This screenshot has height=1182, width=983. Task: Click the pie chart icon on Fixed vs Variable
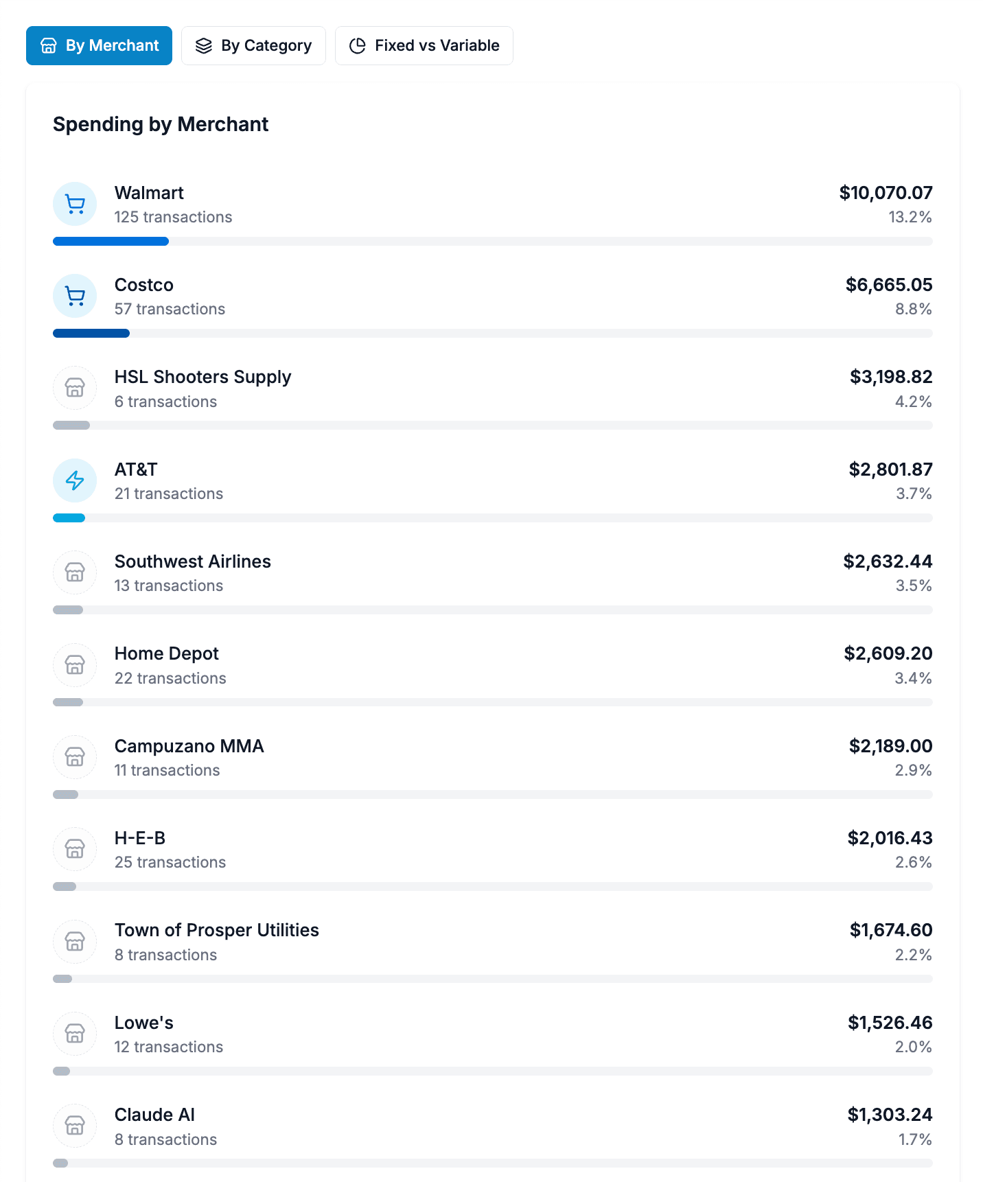point(358,45)
